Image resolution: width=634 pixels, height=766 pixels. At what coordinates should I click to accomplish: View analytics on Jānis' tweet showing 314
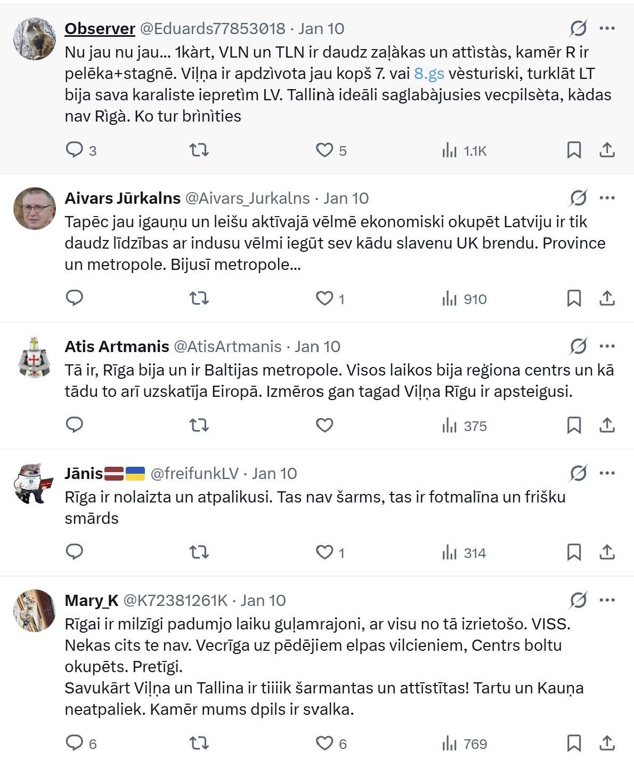click(x=464, y=553)
